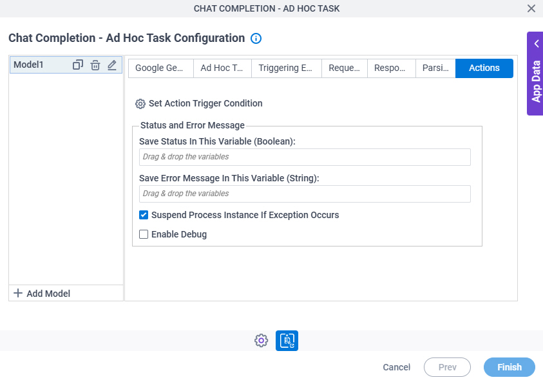Enable the Enable Debug checkbox
Image resolution: width=543 pixels, height=382 pixels.
pyautogui.click(x=144, y=234)
